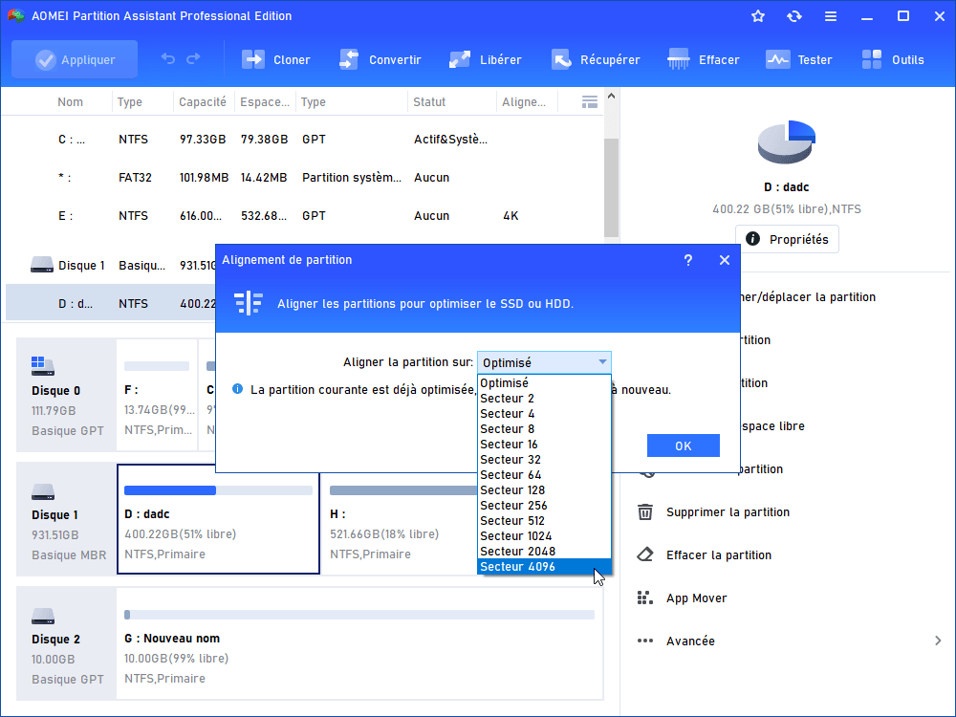Collapse the Optimisé alignment combo box

[602, 362]
